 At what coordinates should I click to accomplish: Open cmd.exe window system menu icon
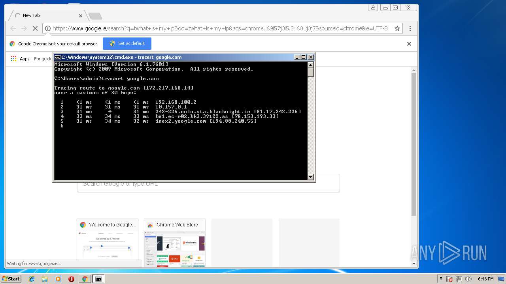(x=57, y=57)
